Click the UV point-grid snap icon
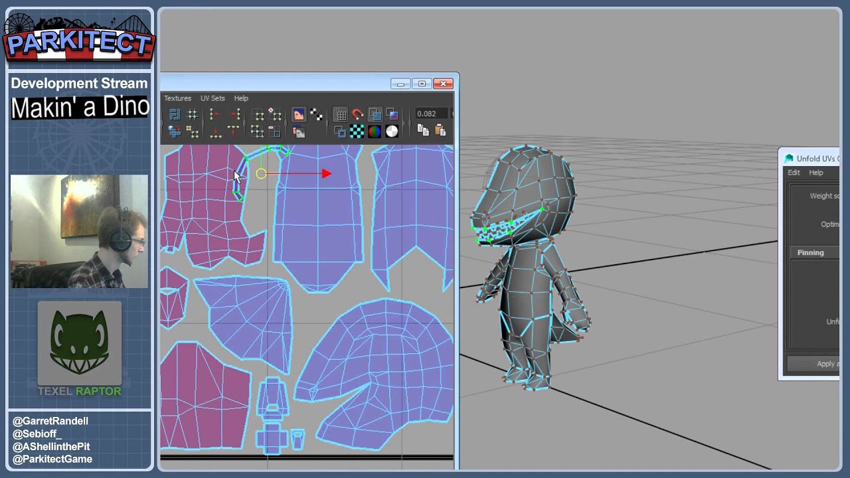Screen dimensions: 850x478 point(193,115)
